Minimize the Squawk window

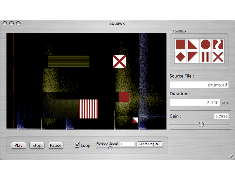pos(11,24)
